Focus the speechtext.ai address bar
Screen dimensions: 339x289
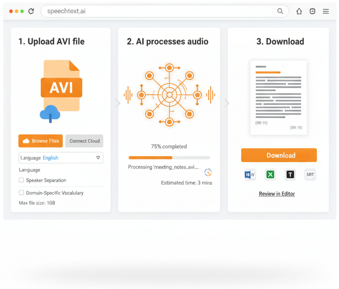(165, 11)
